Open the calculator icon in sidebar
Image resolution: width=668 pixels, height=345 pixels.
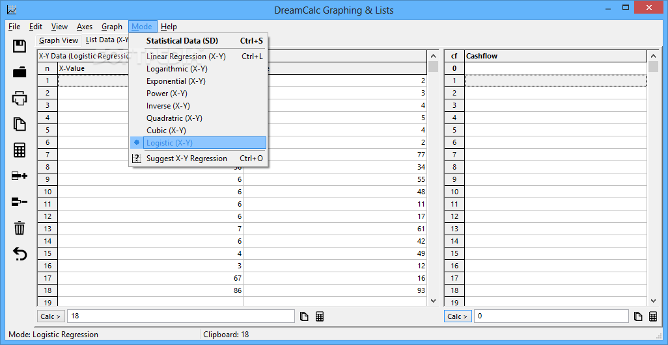click(x=20, y=150)
